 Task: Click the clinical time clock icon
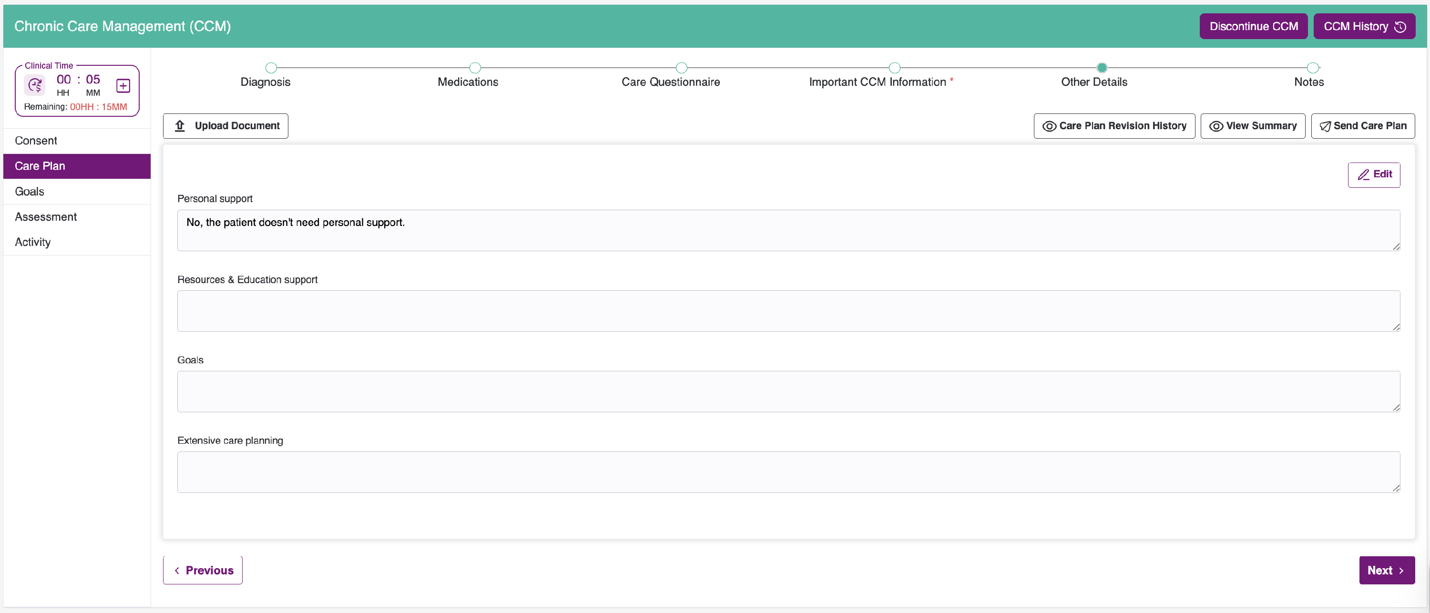34,85
